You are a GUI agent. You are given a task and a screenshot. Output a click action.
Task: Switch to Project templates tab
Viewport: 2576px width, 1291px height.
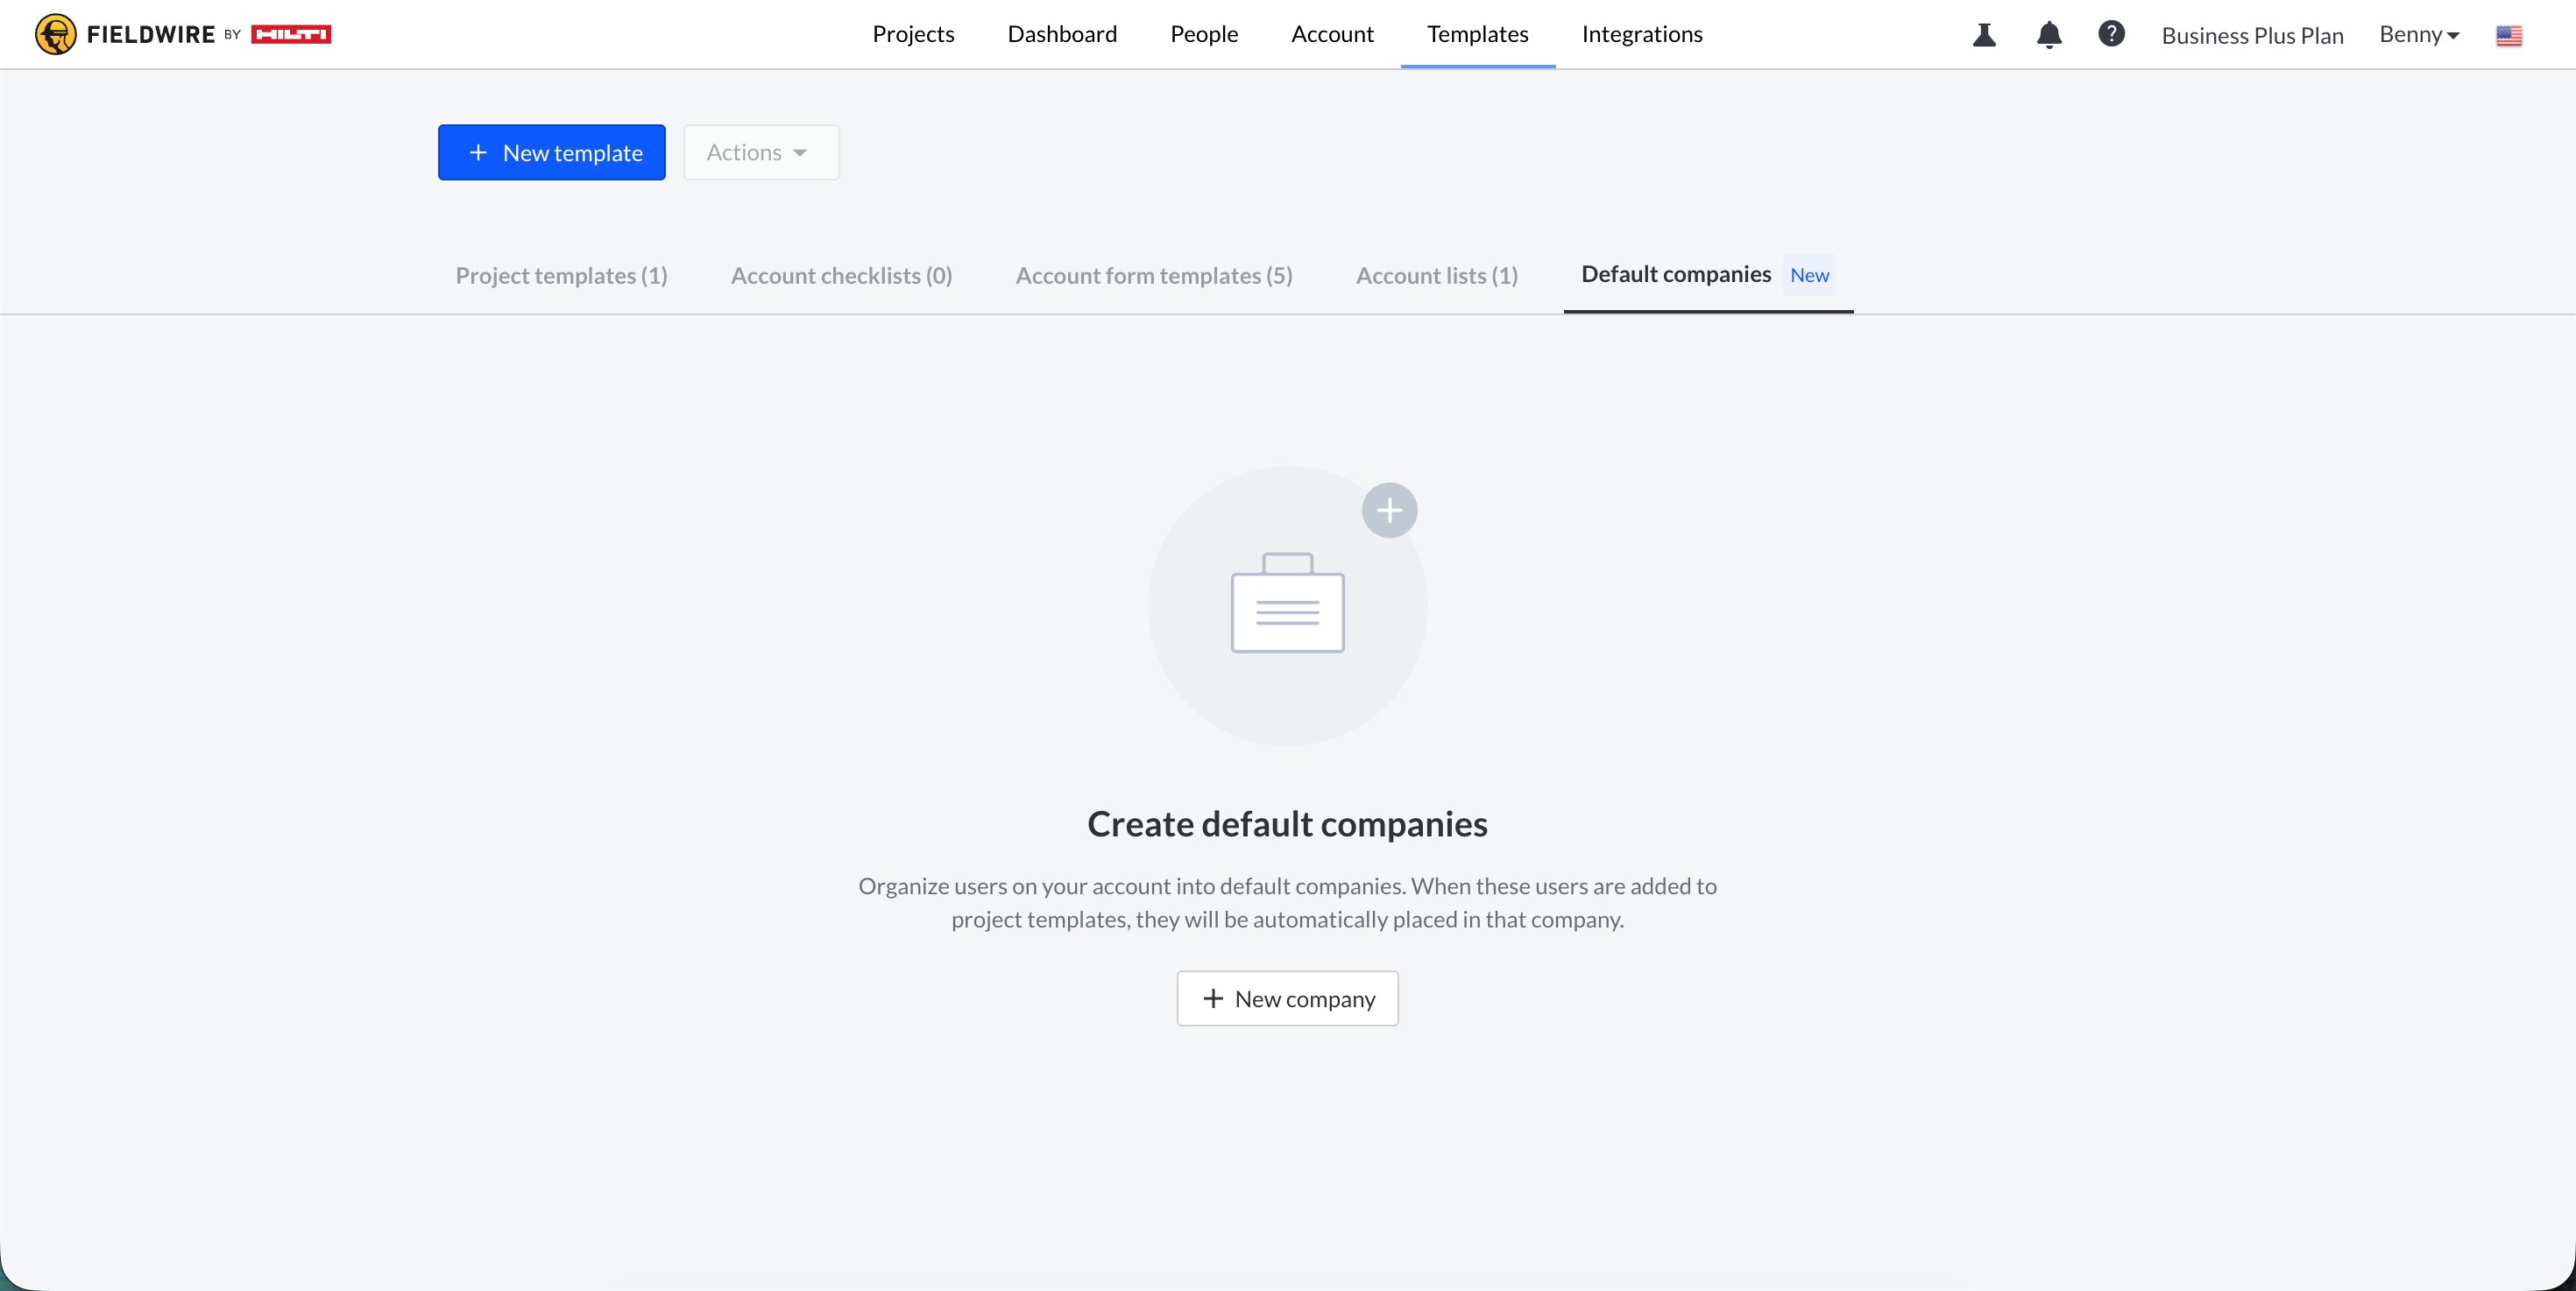(x=561, y=275)
